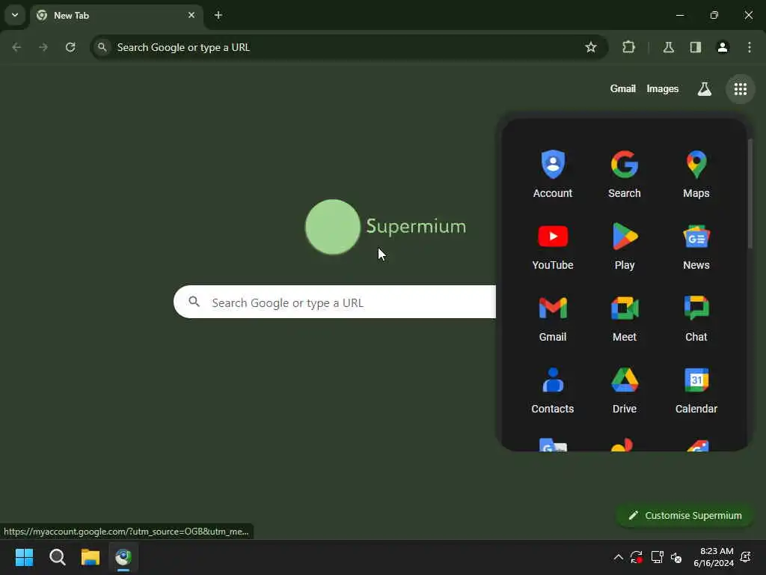
Task: Open the Extensions puzzle icon
Action: coord(628,47)
